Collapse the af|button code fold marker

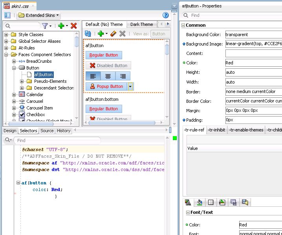click(x=18, y=183)
